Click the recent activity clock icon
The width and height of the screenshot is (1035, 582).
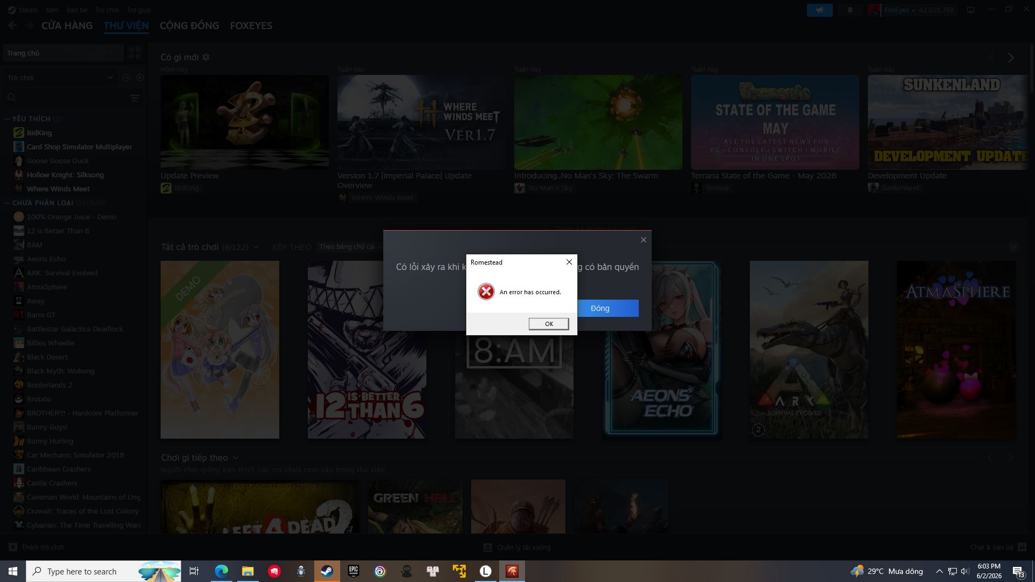pyautogui.click(x=126, y=78)
